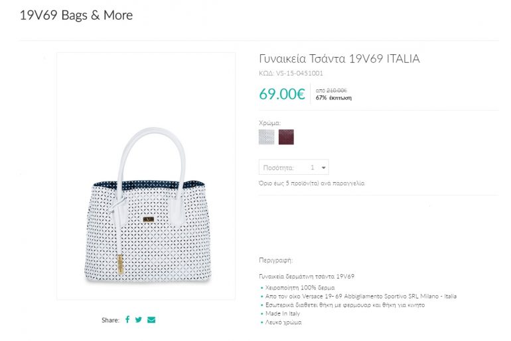This screenshot has width=511, height=341.
Task: Click the Χρώμα color label
Action: 270,123
